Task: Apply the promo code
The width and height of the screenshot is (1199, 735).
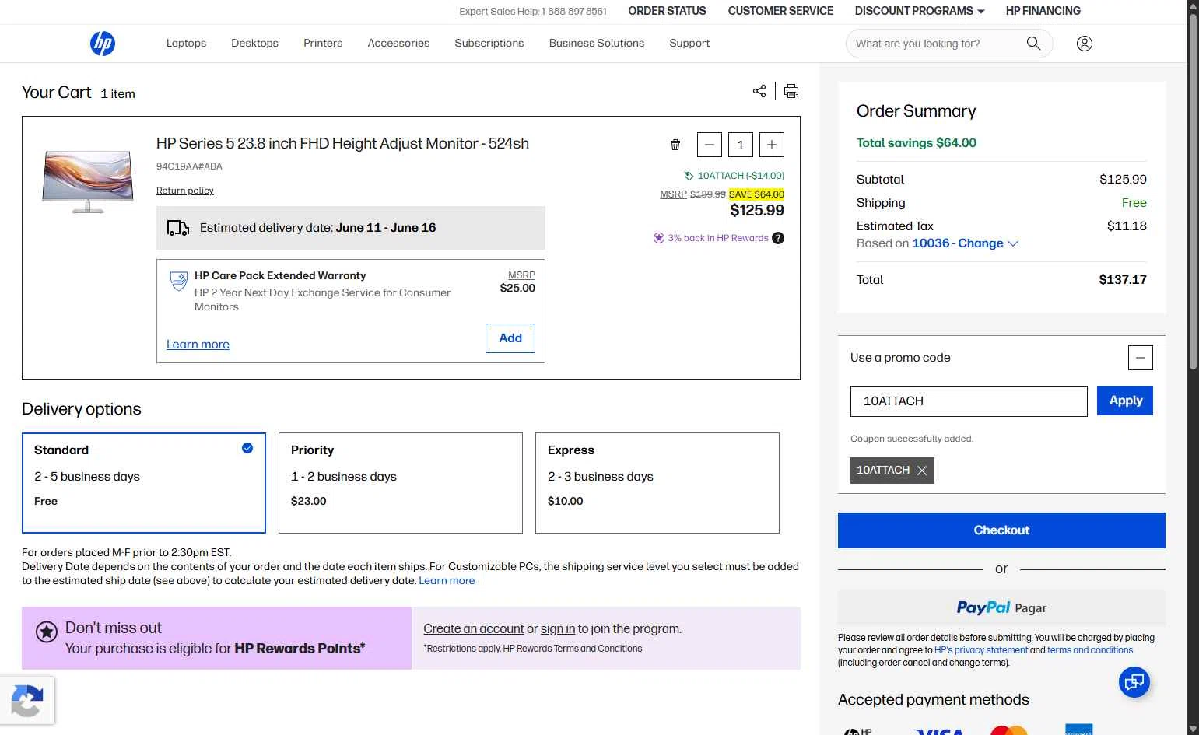Action: 1125,401
